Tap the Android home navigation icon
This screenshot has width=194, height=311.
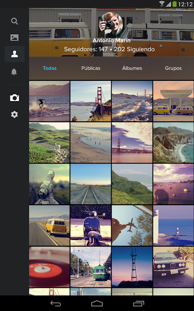(97, 303)
